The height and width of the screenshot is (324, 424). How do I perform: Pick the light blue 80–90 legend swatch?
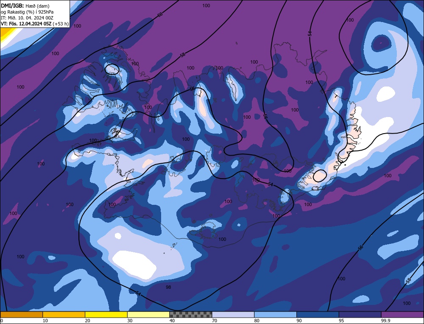(275, 315)
